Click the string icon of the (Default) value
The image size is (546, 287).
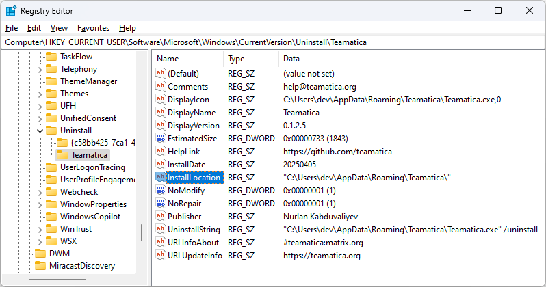pyautogui.click(x=161, y=73)
